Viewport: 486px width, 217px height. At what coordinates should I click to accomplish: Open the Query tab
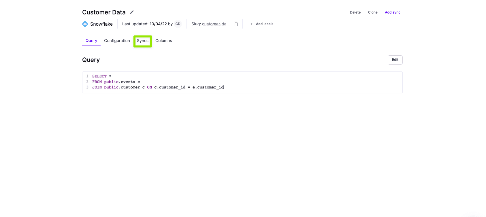[x=91, y=41]
